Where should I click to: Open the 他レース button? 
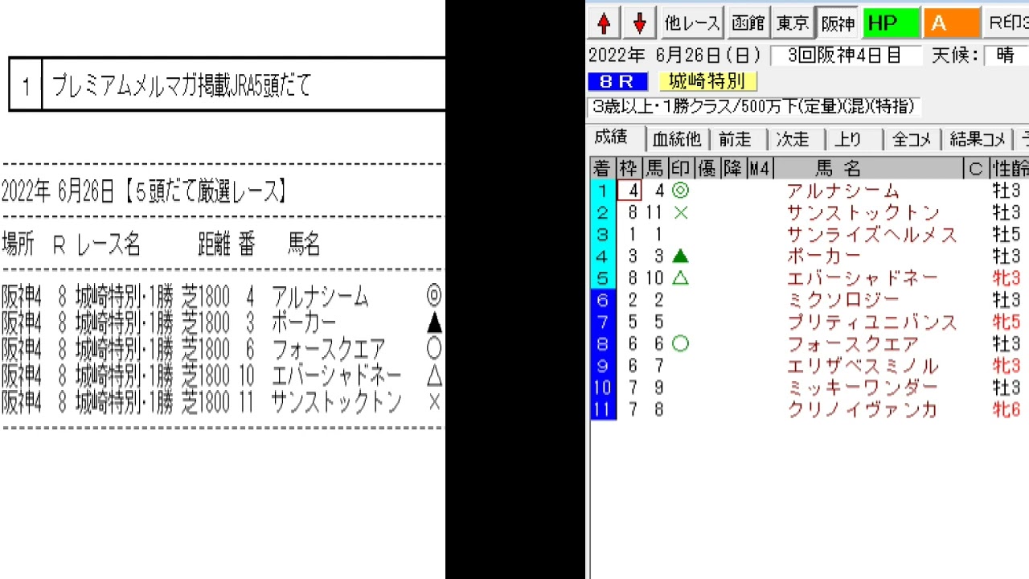coord(691,23)
